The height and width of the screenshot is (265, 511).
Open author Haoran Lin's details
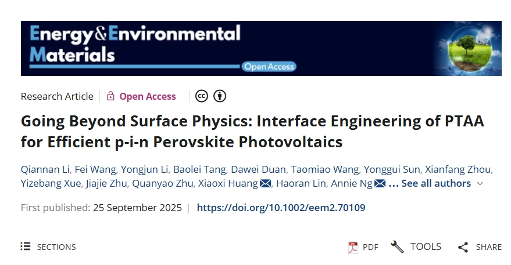(301, 184)
